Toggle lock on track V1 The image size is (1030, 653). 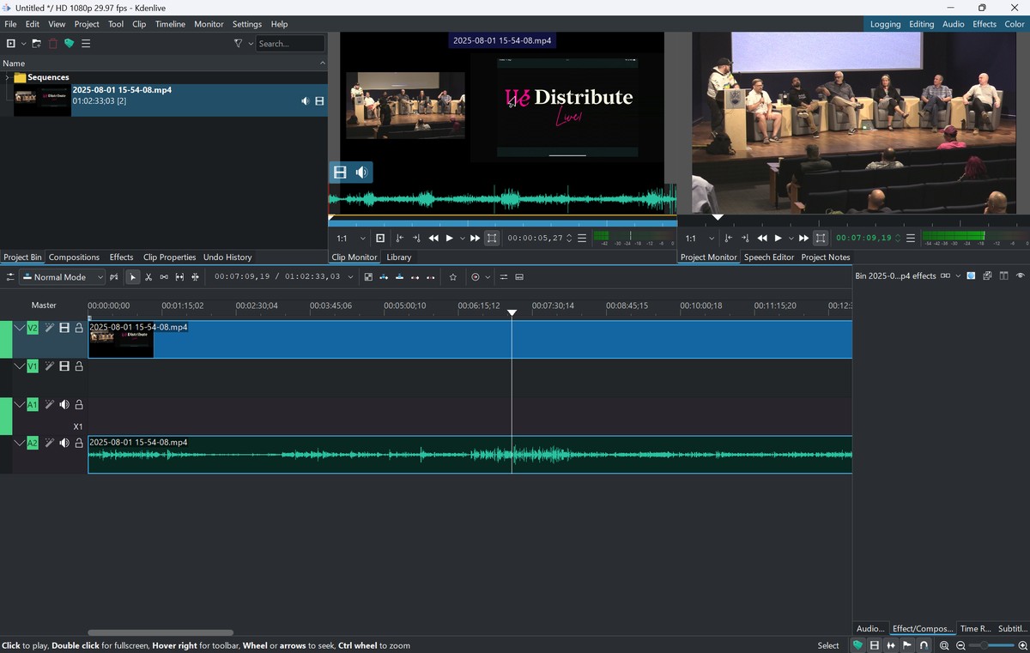pyautogui.click(x=79, y=366)
